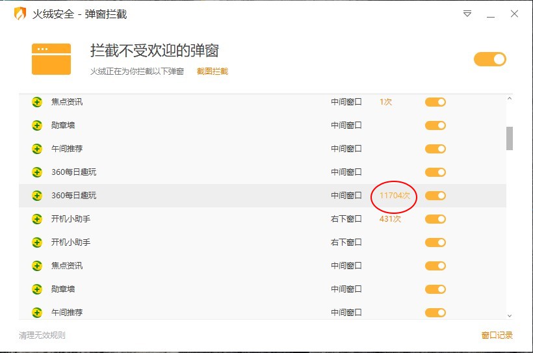
Task: Toggle off 开机小助手 row that has no count
Action: (x=435, y=242)
